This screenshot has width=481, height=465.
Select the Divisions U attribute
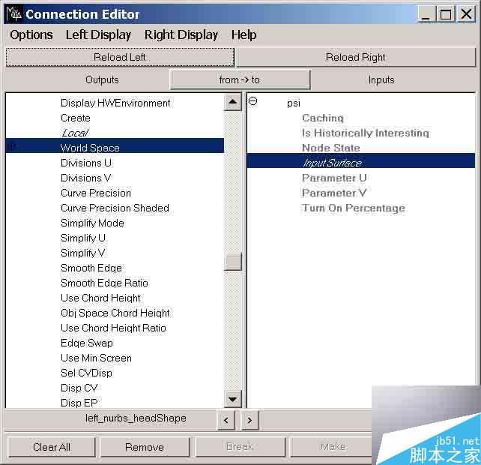coord(86,163)
